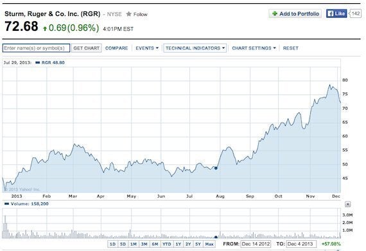Select the 1D time range

[112, 244]
